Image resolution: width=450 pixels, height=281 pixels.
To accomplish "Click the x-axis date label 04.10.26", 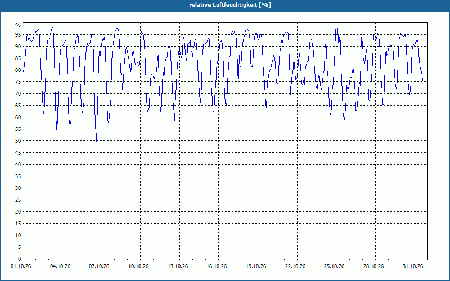I will coord(60,266).
